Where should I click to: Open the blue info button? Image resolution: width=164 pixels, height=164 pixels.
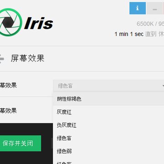tap(138, 8)
